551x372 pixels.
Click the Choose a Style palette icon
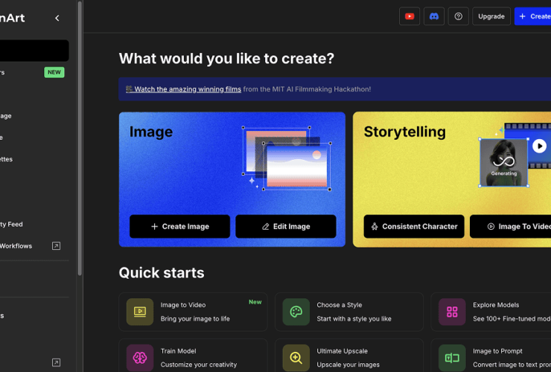click(x=296, y=312)
